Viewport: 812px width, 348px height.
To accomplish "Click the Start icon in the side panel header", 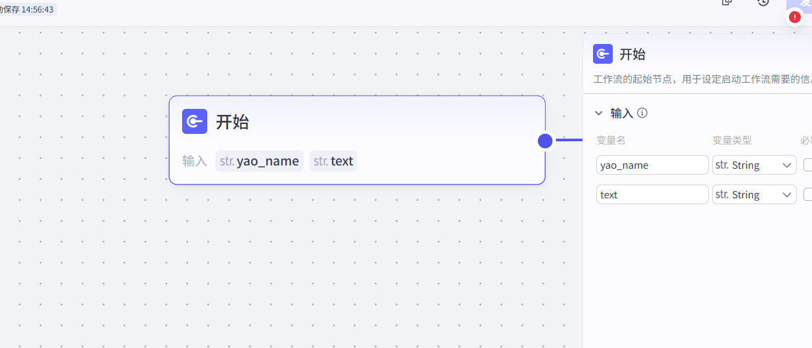I will click(603, 54).
